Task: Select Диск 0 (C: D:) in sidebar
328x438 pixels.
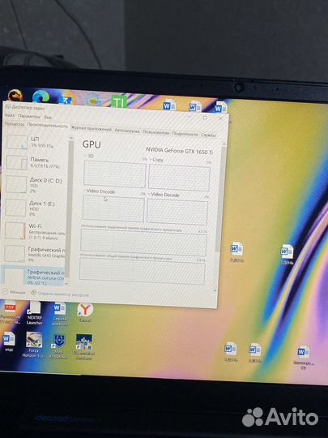Action: tap(35, 185)
